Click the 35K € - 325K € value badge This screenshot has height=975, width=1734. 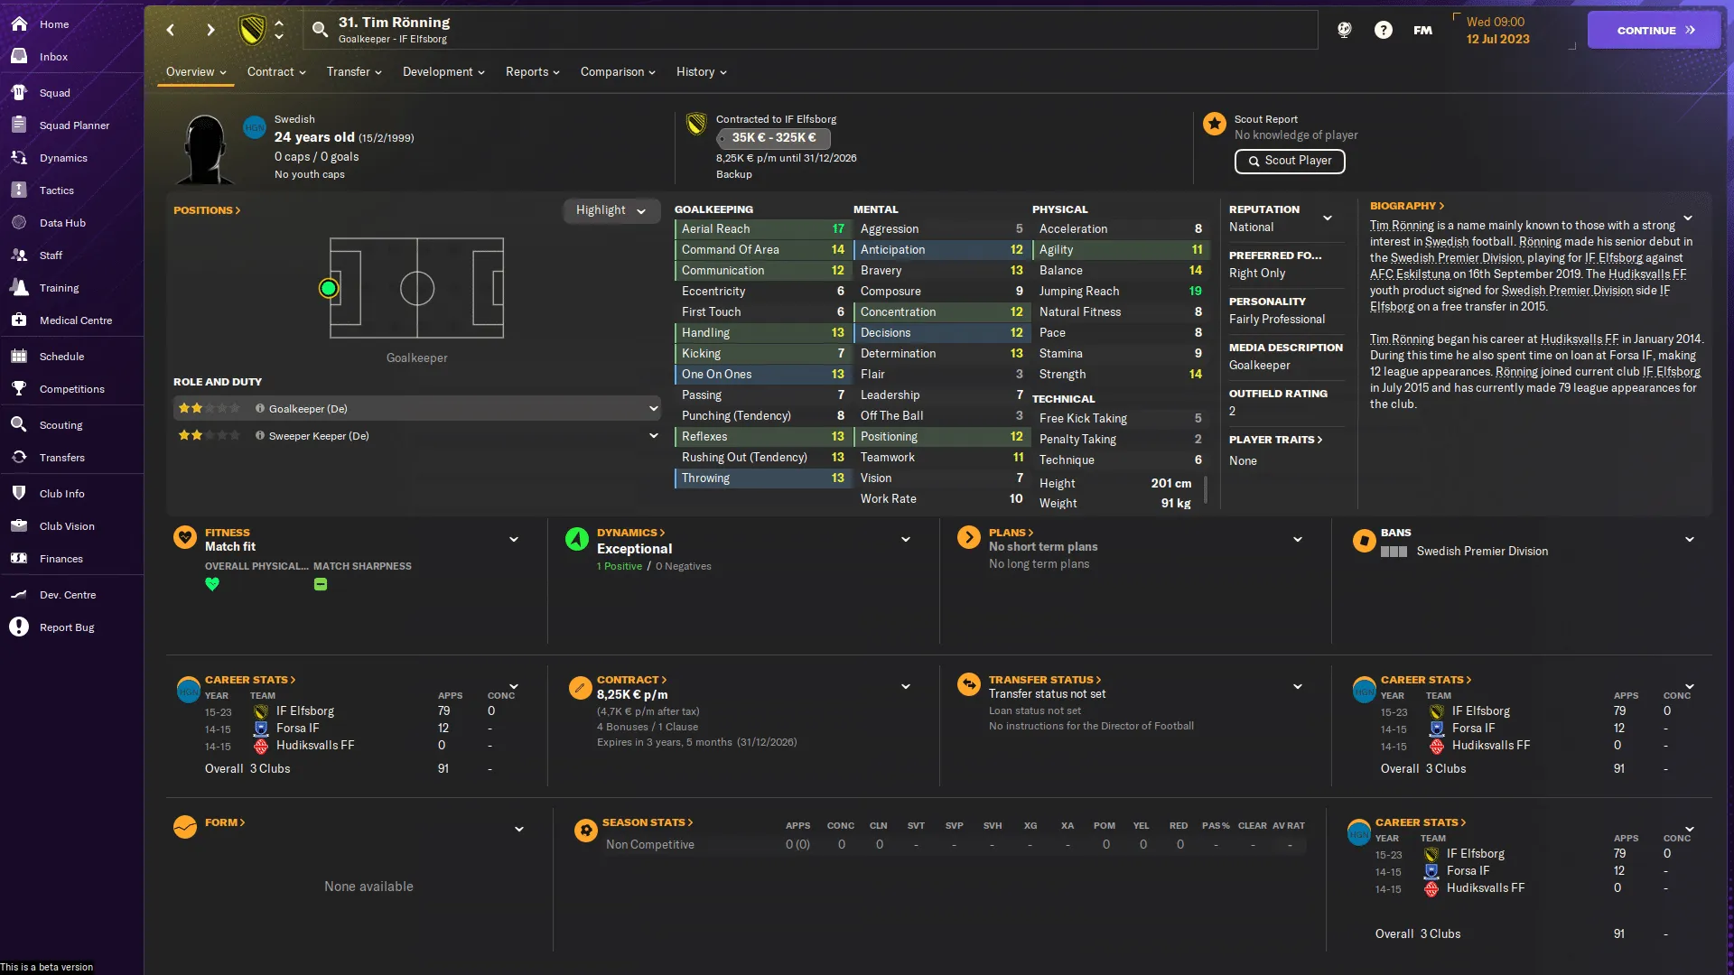point(774,138)
